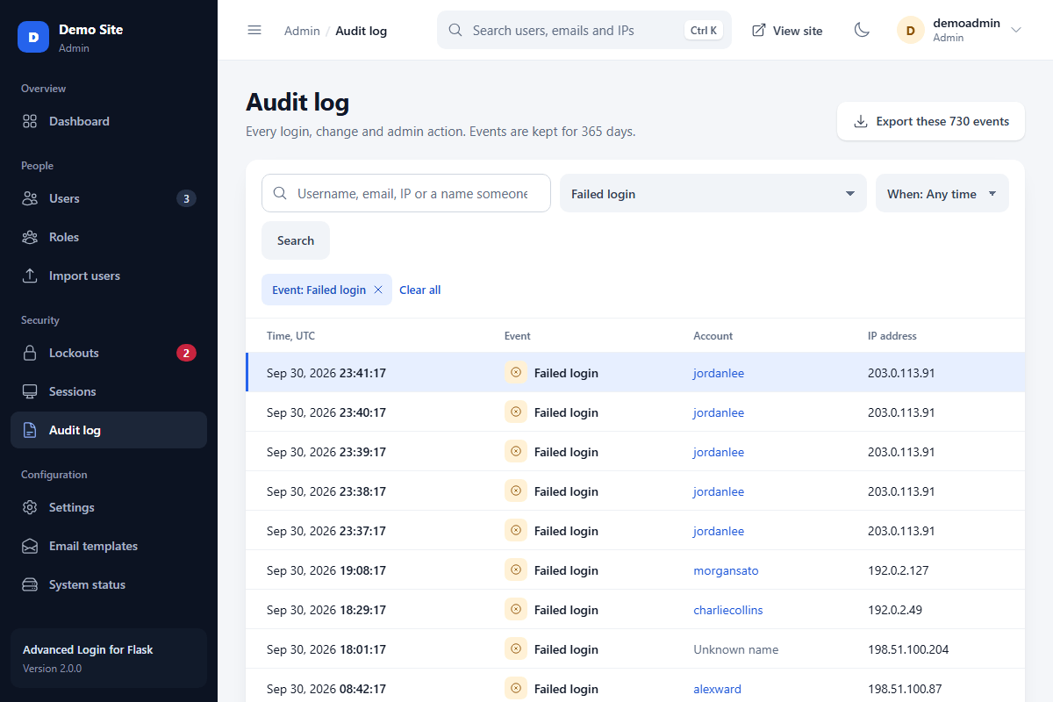The height and width of the screenshot is (702, 1053).
Task: Open the charliecollins account link
Action: pos(728,610)
